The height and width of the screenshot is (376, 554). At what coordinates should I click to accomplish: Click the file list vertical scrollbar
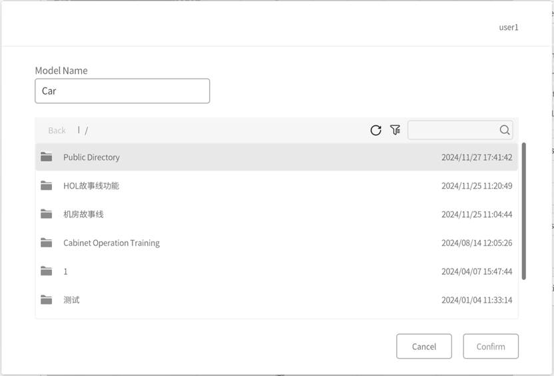[523, 211]
